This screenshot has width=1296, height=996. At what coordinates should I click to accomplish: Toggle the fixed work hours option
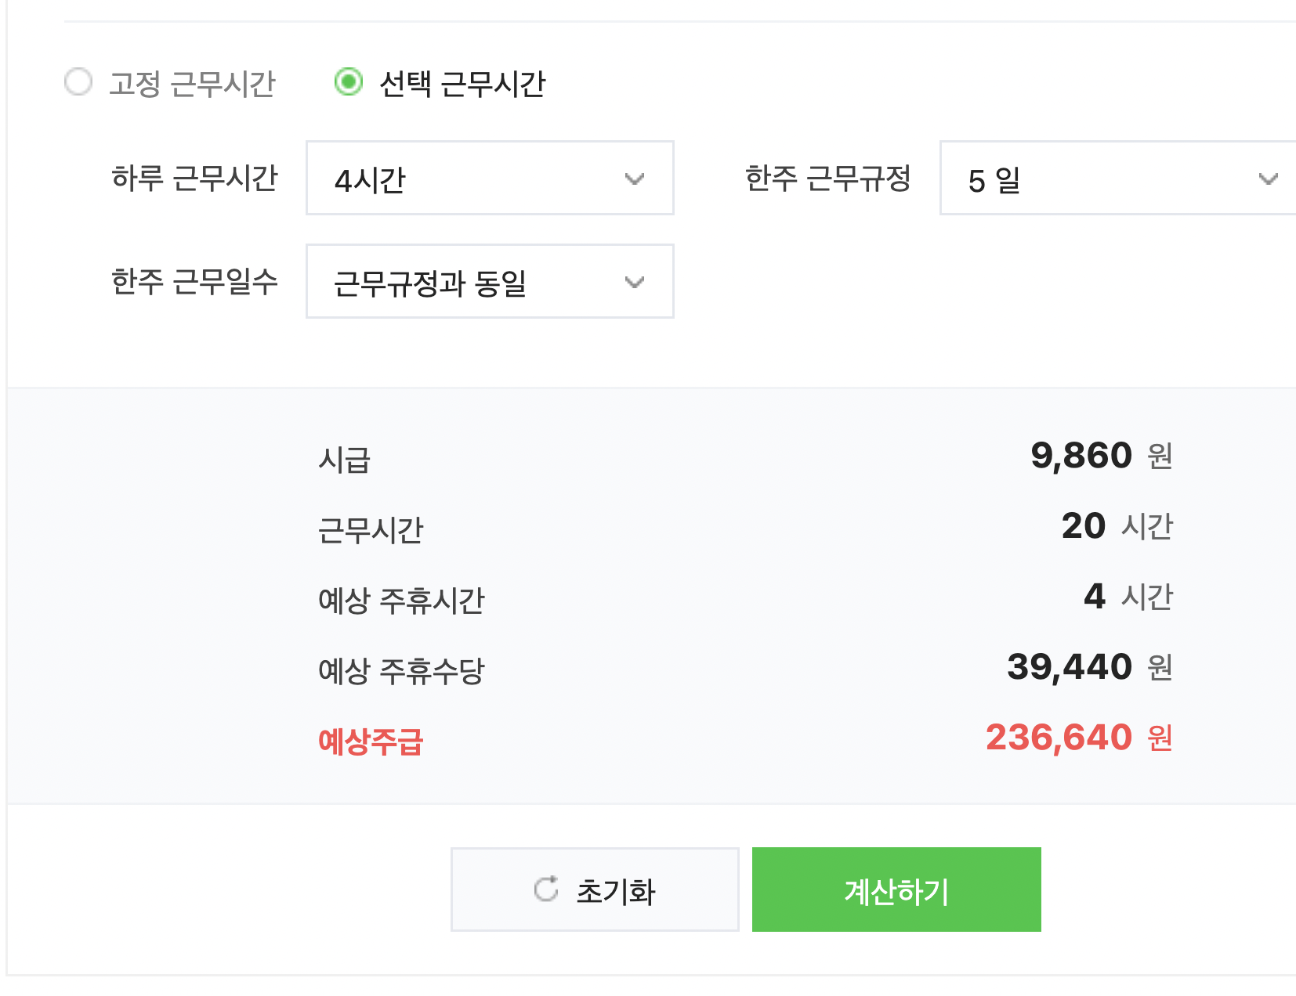click(78, 82)
